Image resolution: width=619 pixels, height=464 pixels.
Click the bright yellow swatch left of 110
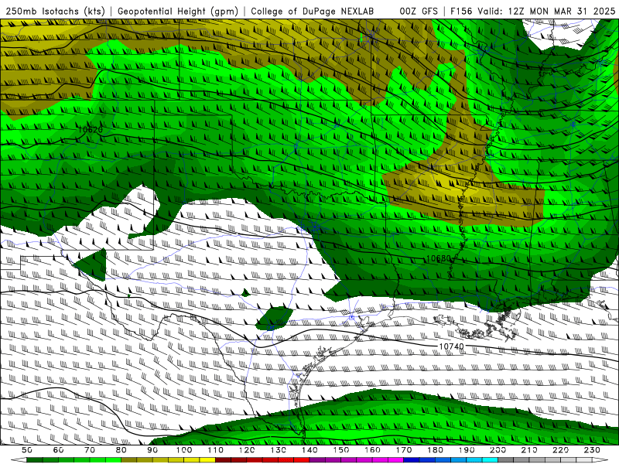click(x=207, y=460)
